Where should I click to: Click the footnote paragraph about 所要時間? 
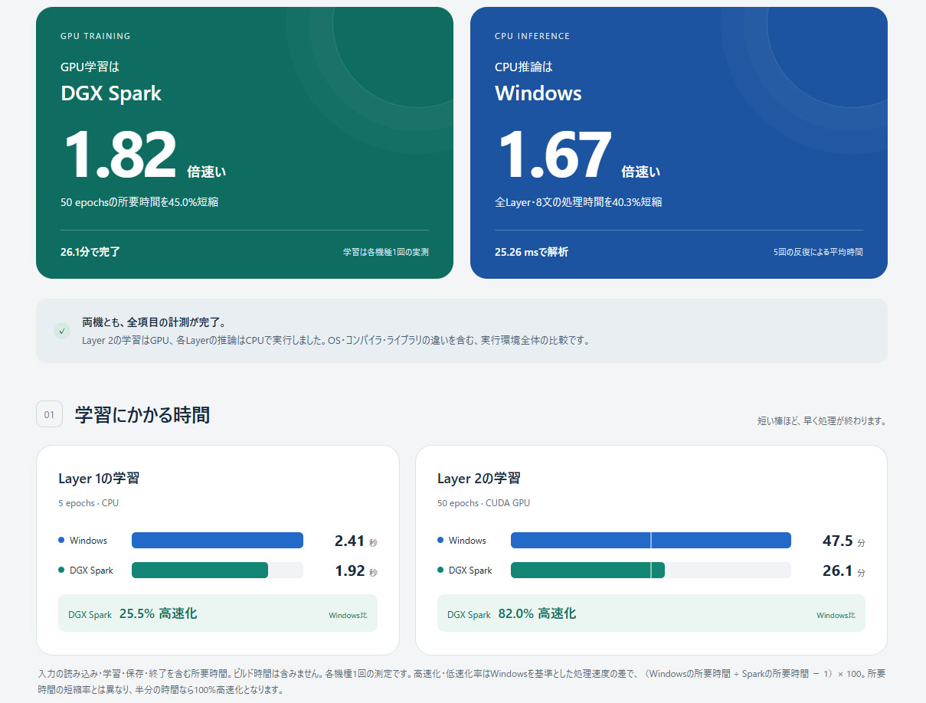point(463,682)
